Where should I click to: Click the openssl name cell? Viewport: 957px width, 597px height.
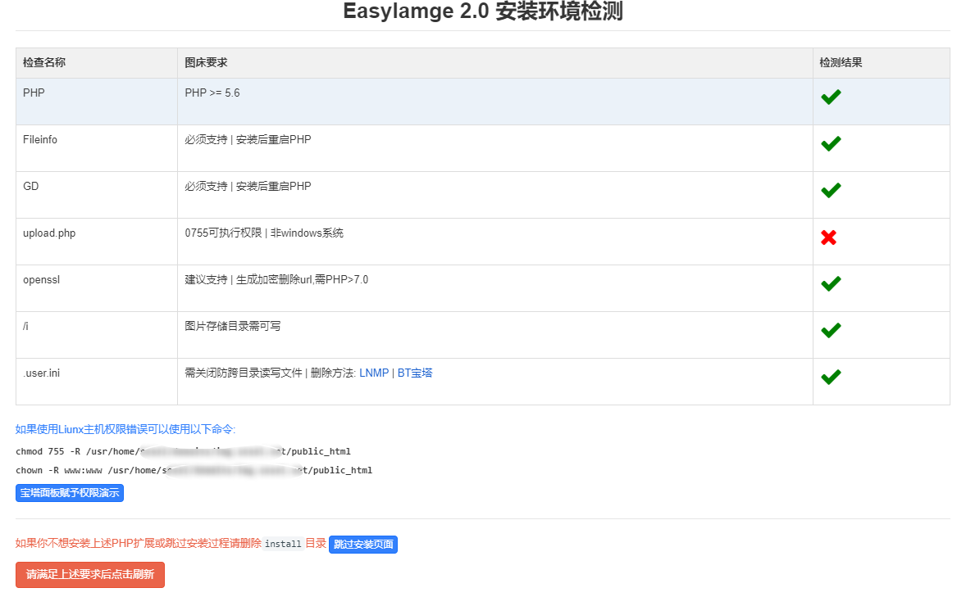coord(97,288)
